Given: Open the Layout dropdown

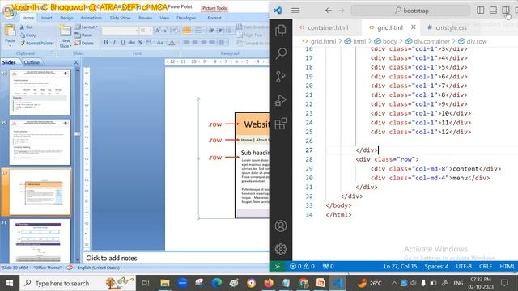Looking at the screenshot, I should tap(86, 27).
